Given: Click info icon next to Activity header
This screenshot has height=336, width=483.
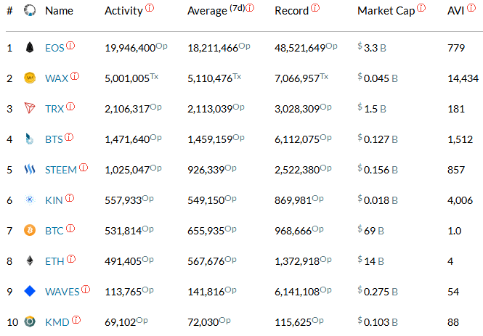Looking at the screenshot, I should point(150,8).
